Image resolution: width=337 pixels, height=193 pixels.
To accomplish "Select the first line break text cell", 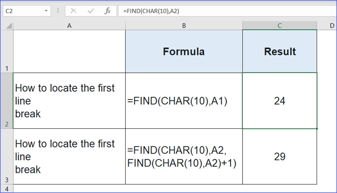I will pos(69,101).
